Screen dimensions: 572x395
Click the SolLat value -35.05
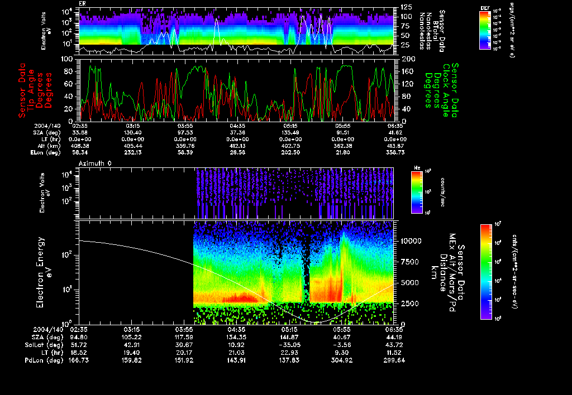coord(289,345)
